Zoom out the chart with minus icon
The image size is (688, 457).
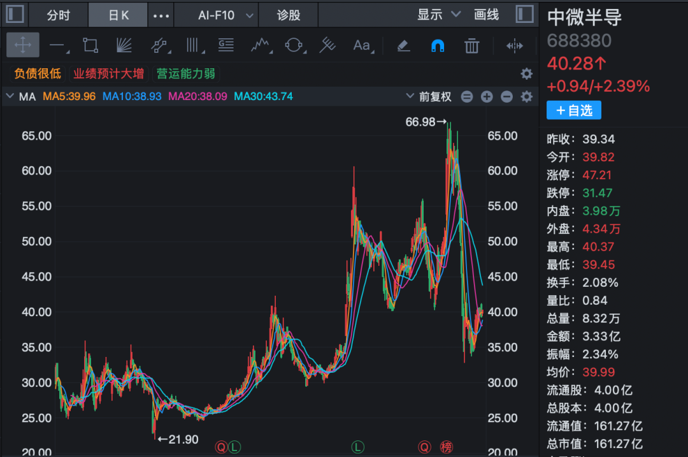(507, 97)
